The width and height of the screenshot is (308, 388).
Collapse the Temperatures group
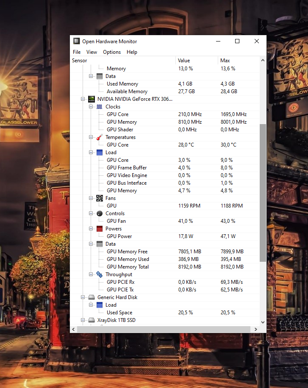91,137
